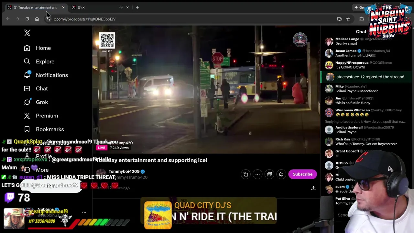This screenshot has width=414, height=233.
Task: Click the notify bell-plus icon
Action: pyautogui.click(x=281, y=174)
